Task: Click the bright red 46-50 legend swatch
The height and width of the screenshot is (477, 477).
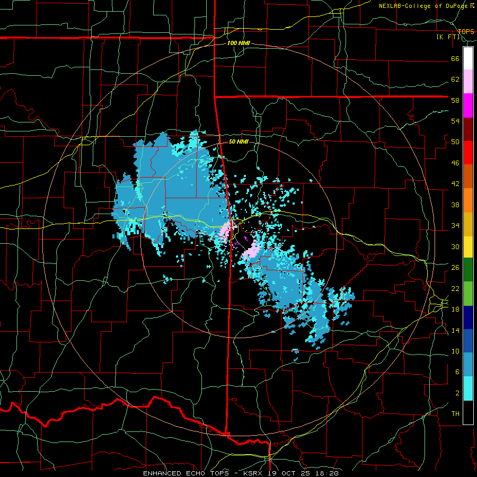Action: click(x=468, y=153)
